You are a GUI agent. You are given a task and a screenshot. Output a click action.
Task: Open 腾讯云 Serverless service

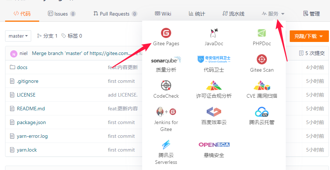(x=166, y=145)
